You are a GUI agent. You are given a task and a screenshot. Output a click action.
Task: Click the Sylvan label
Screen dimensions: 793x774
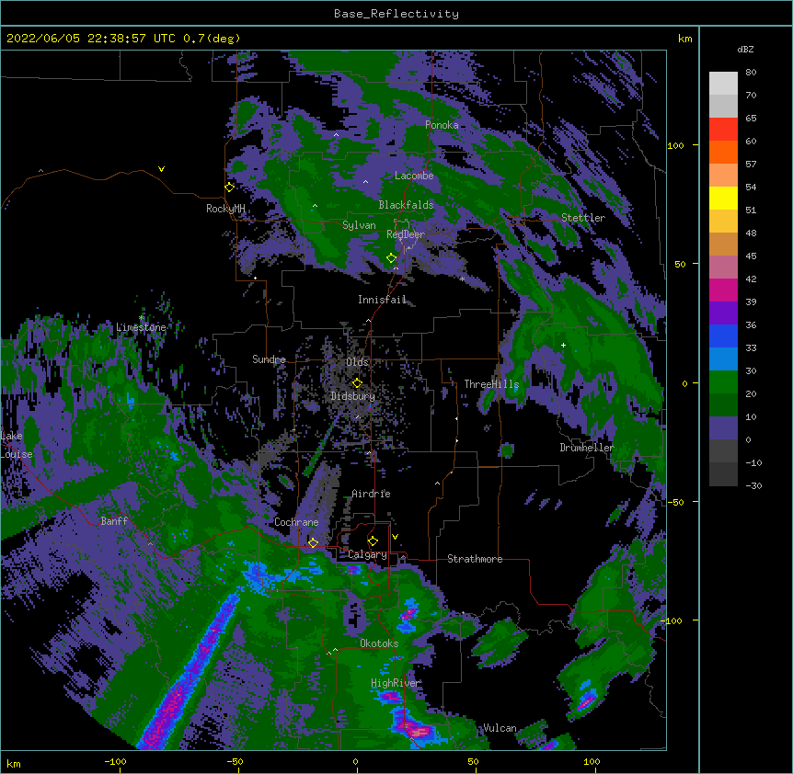[x=359, y=225]
